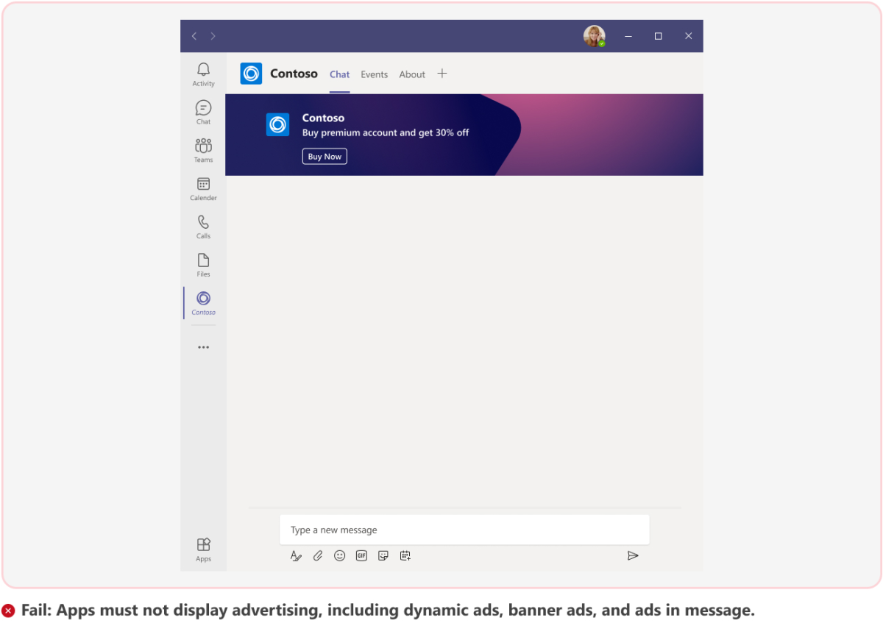Add a new tab with the plus button
Image resolution: width=883 pixels, height=640 pixels.
tap(442, 74)
